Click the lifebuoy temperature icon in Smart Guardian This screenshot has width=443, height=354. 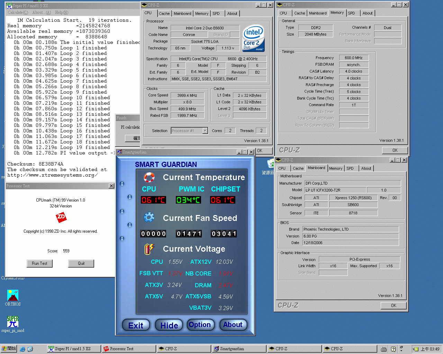149,177
